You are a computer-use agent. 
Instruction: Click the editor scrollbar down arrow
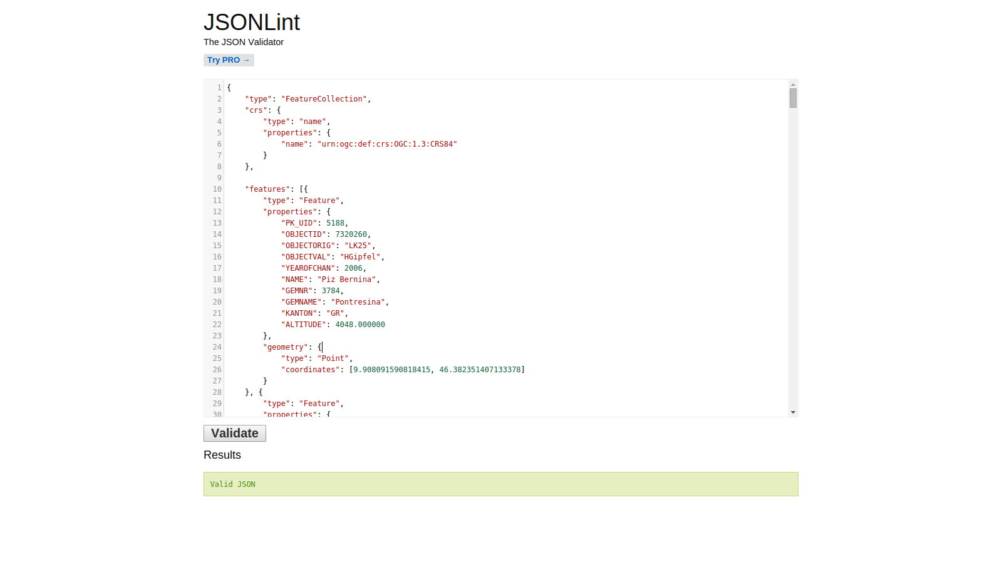[x=793, y=412]
